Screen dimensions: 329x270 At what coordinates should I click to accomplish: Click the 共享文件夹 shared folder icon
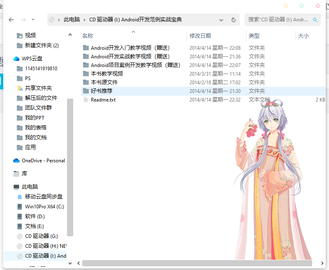20,88
